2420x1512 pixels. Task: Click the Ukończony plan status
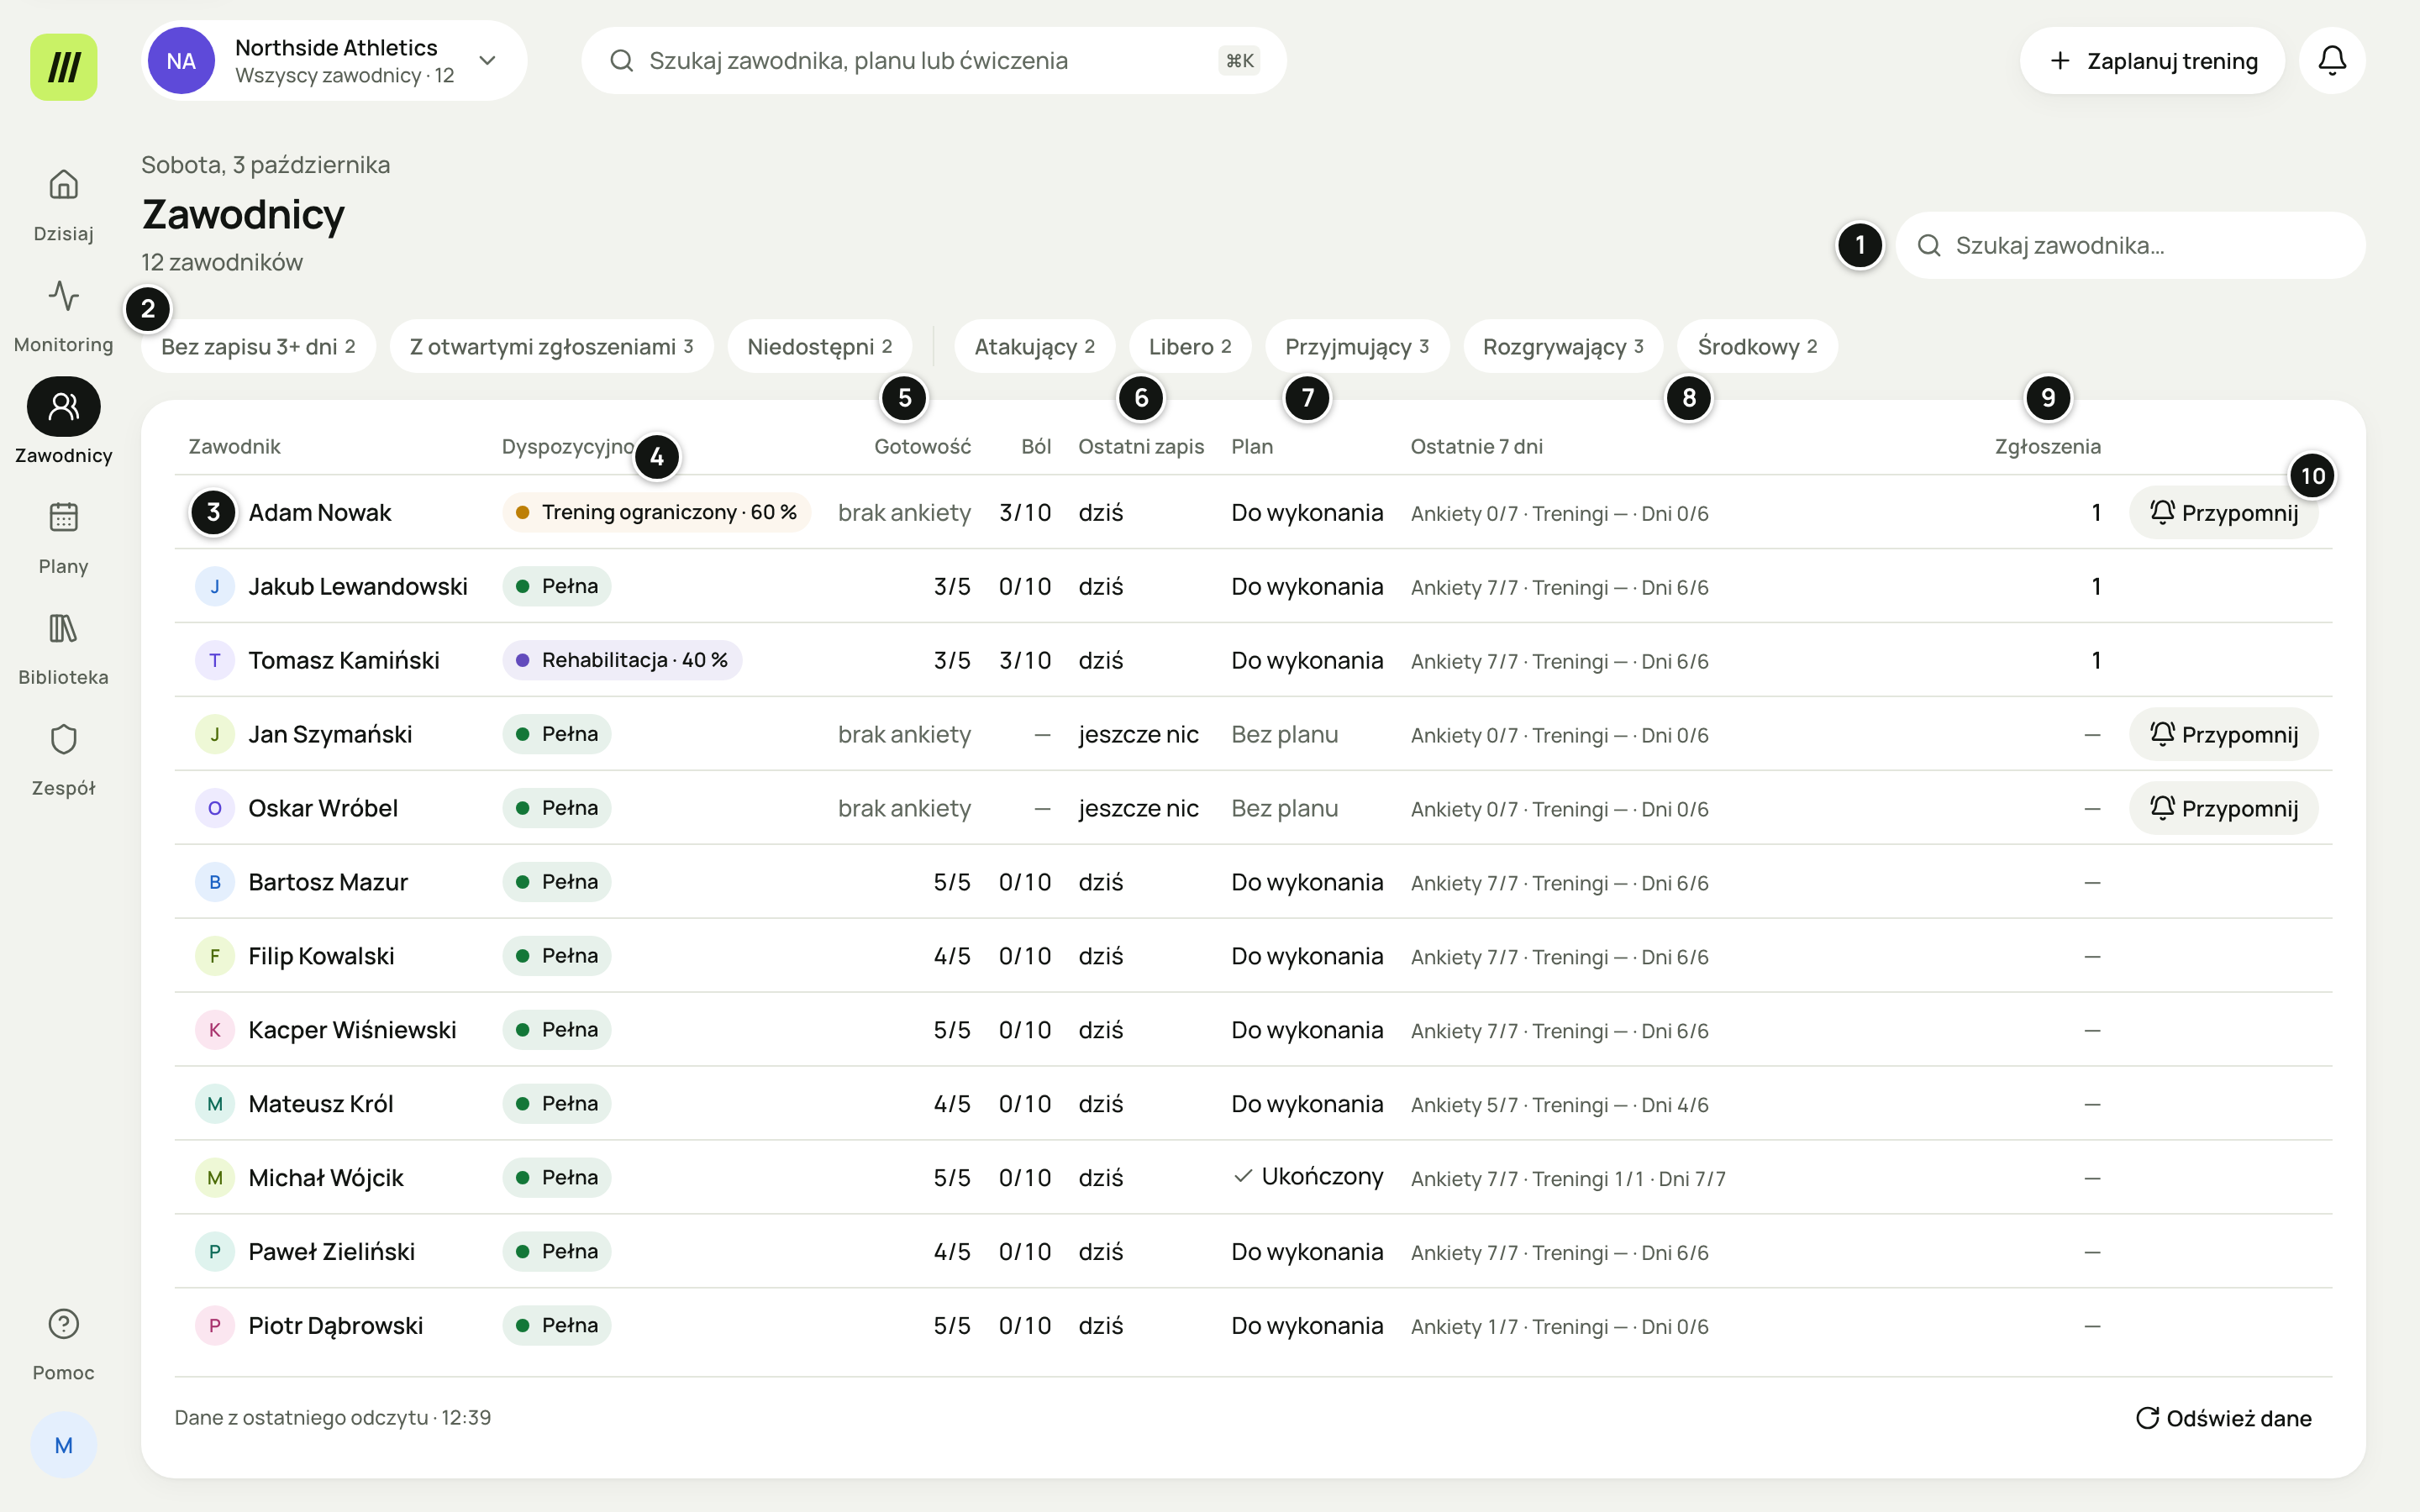pyautogui.click(x=1308, y=1176)
